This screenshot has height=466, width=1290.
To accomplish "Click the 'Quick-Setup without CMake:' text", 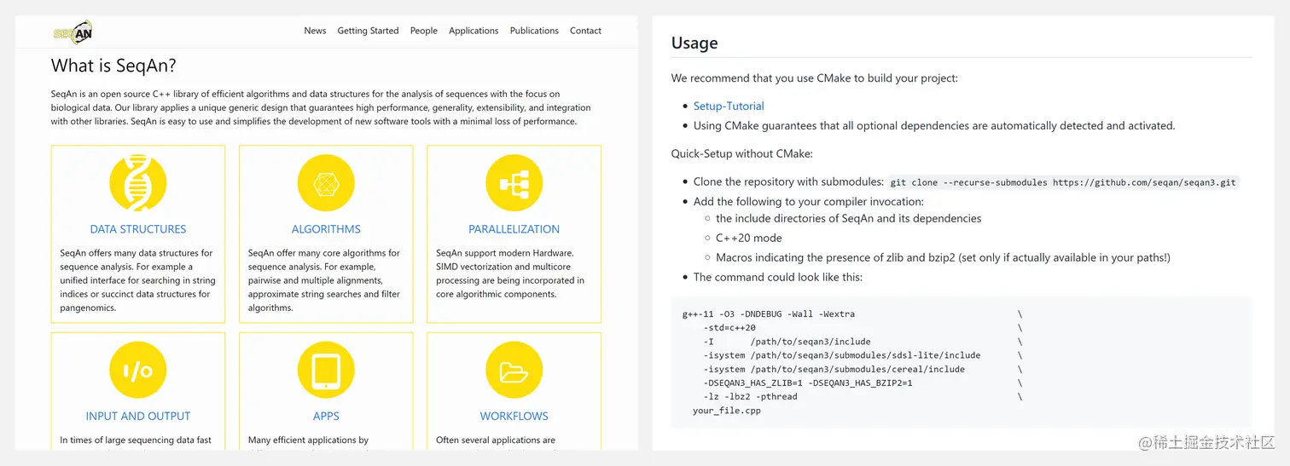I will (742, 154).
